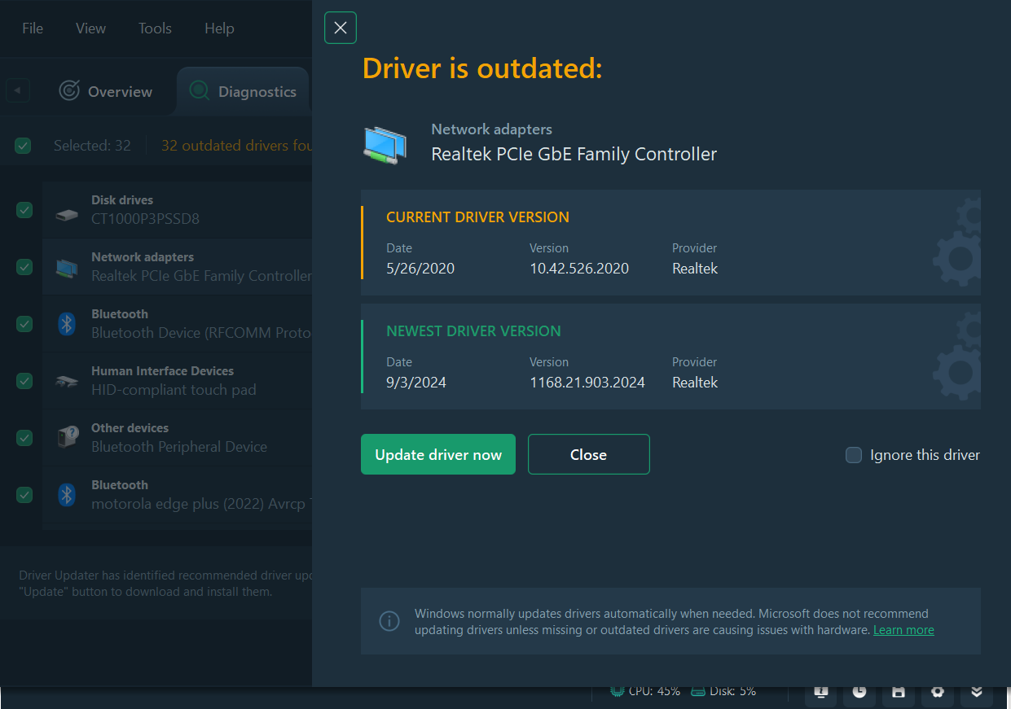Open settings via the gear icon
The width and height of the screenshot is (1011, 709).
[938, 691]
